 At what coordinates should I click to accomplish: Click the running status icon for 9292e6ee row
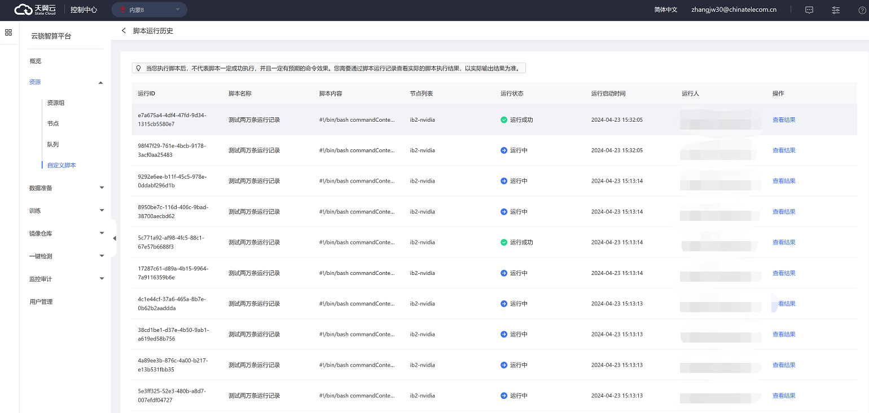coord(504,181)
